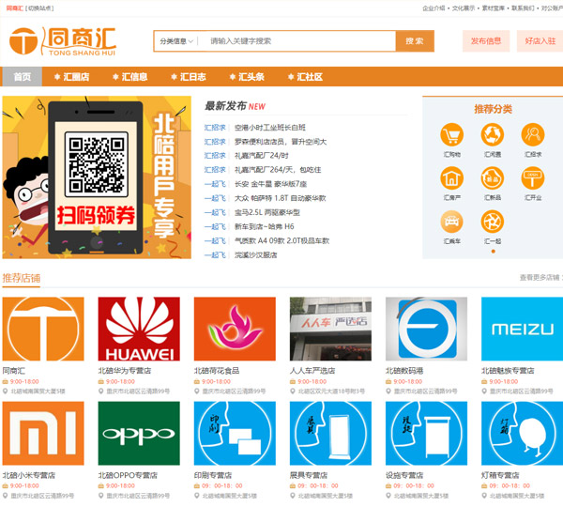Open the 人人车严选店 storefront photo
Viewport: 563px width, 507px height.
[330, 329]
